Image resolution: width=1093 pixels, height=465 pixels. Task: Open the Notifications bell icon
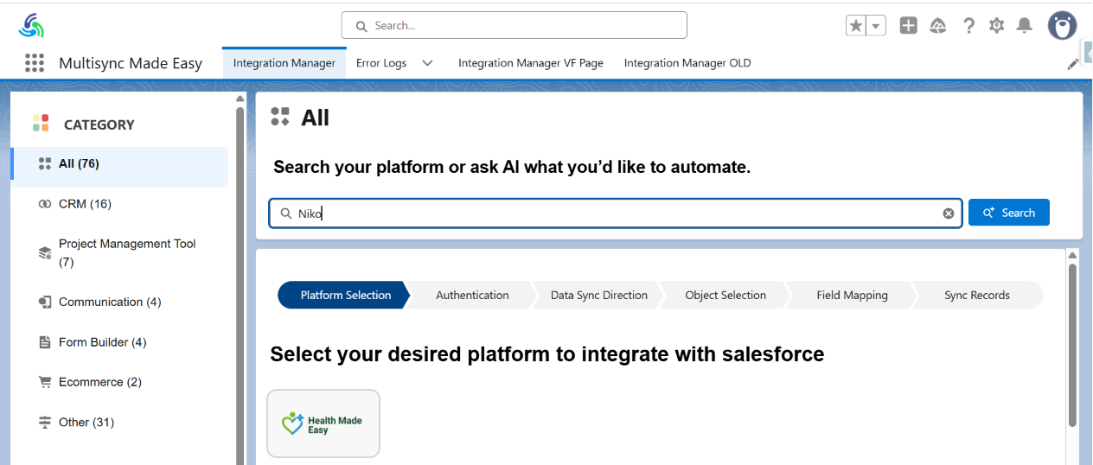1025,26
